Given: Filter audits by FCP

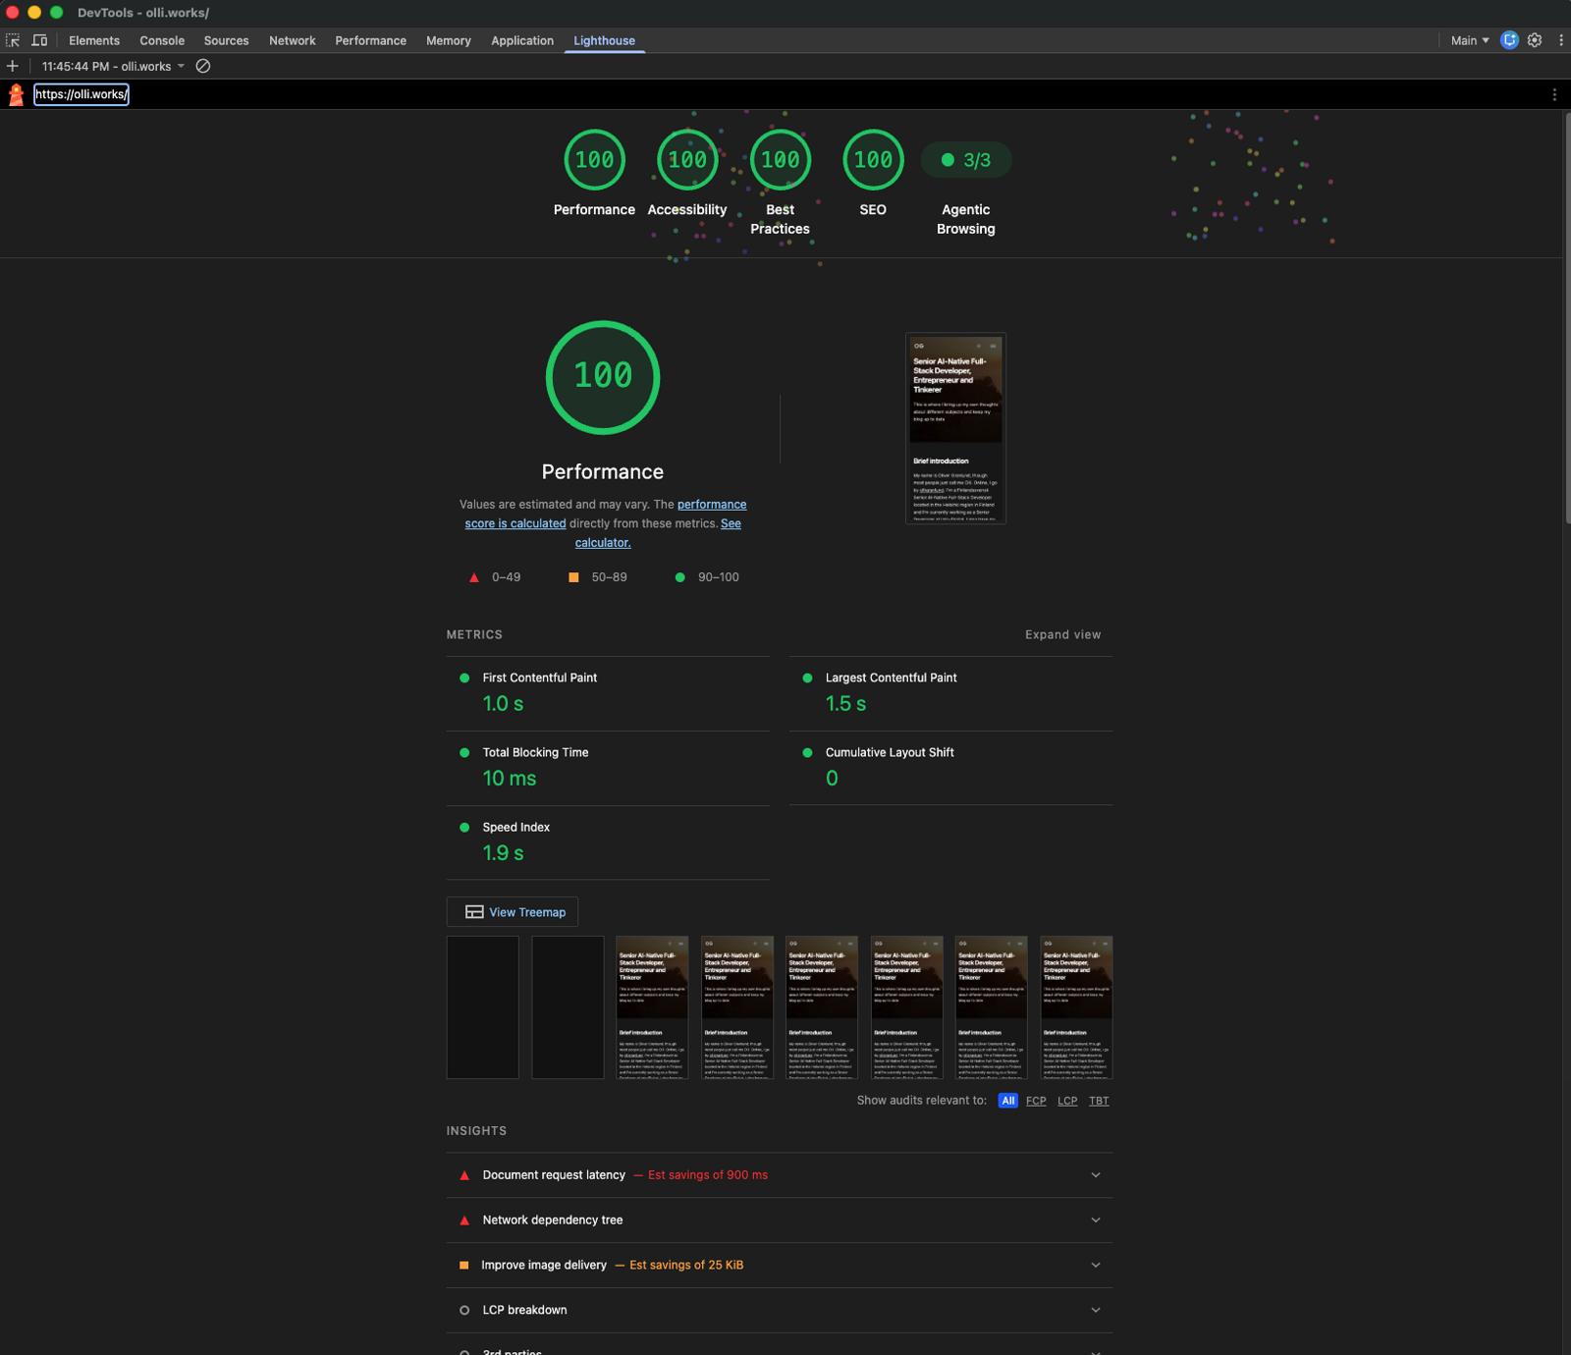Looking at the screenshot, I should (x=1036, y=1101).
